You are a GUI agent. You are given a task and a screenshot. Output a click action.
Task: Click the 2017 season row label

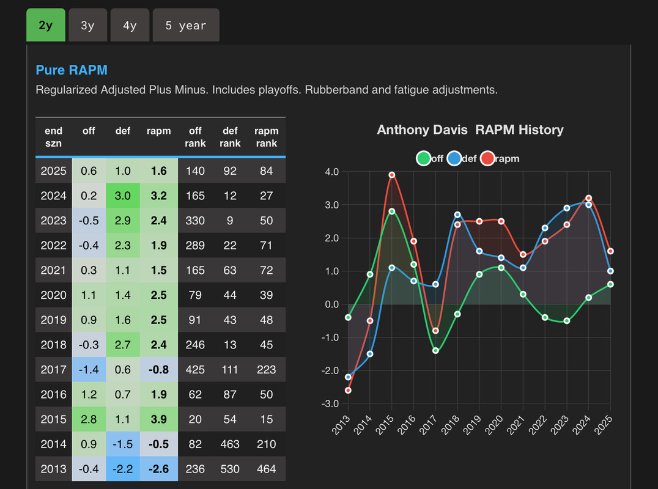point(53,369)
